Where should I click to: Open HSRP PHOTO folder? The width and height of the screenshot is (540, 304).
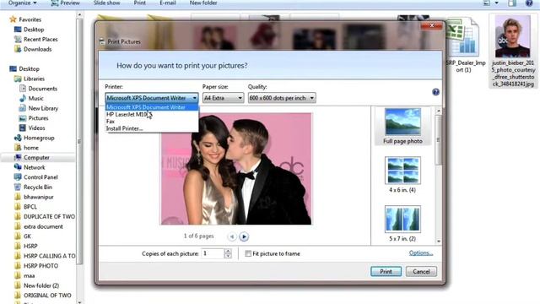[x=40, y=266]
